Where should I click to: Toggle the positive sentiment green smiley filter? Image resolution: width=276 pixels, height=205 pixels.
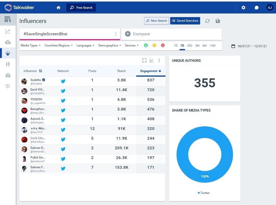tap(146, 45)
